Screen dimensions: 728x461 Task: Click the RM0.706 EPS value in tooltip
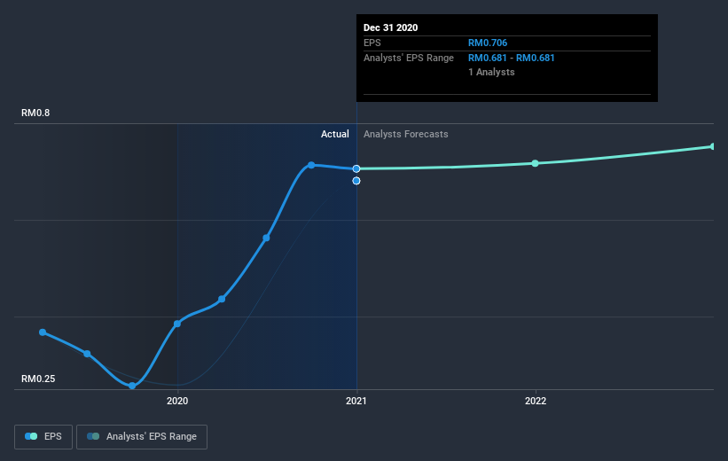click(x=488, y=43)
